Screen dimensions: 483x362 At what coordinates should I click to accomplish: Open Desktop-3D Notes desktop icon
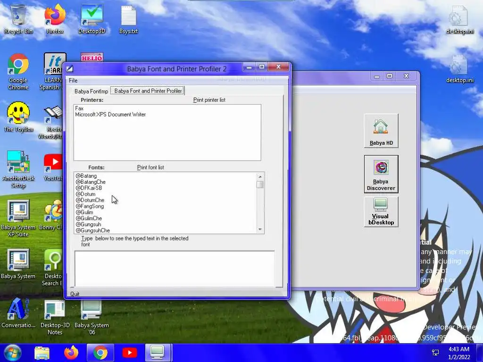(x=55, y=317)
